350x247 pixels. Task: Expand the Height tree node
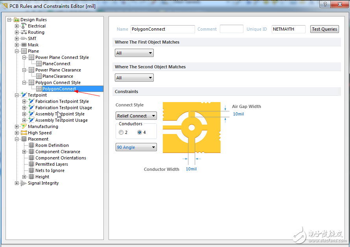(x=24, y=177)
